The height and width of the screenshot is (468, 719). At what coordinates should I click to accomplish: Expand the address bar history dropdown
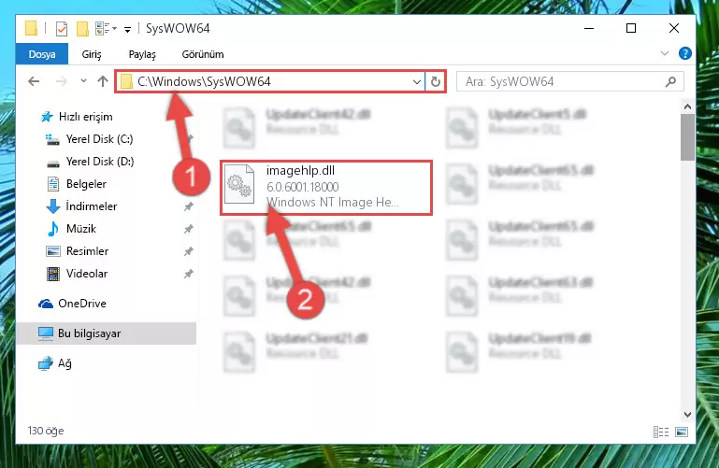[416, 82]
